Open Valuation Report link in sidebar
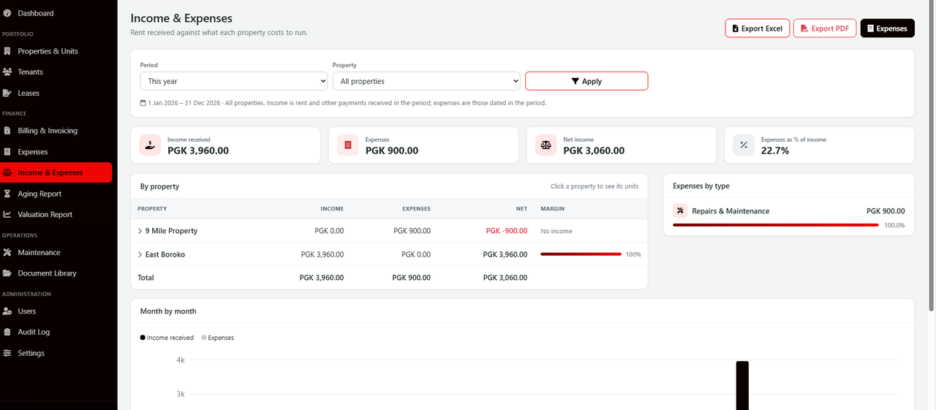 click(x=56, y=214)
